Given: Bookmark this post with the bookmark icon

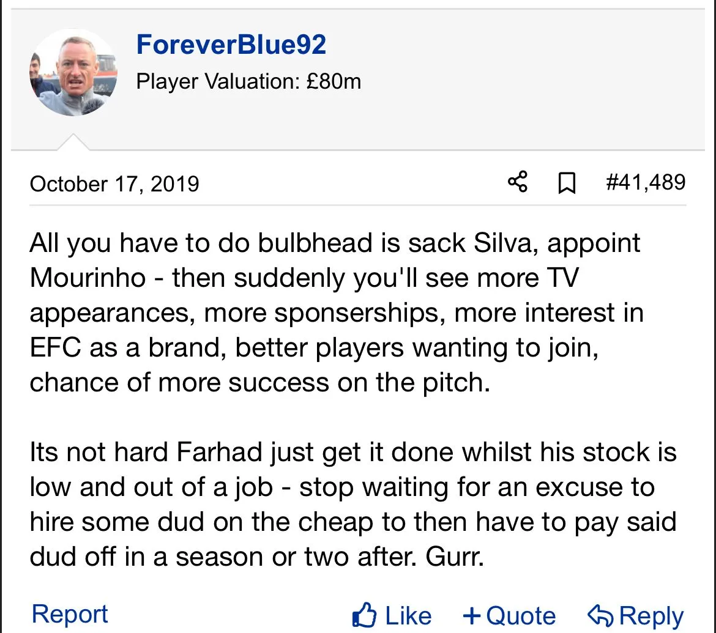Looking at the screenshot, I should pos(567,183).
